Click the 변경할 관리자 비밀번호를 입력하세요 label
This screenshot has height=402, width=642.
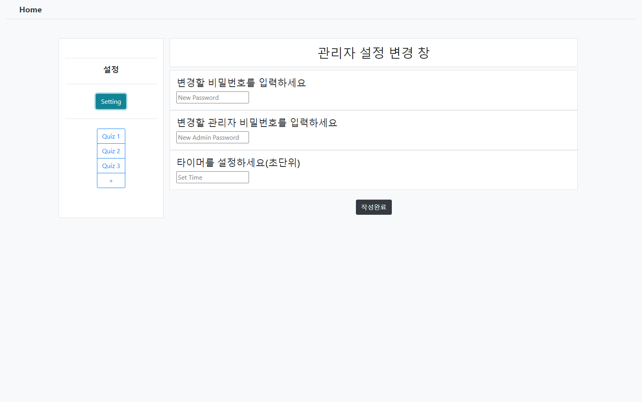click(257, 123)
